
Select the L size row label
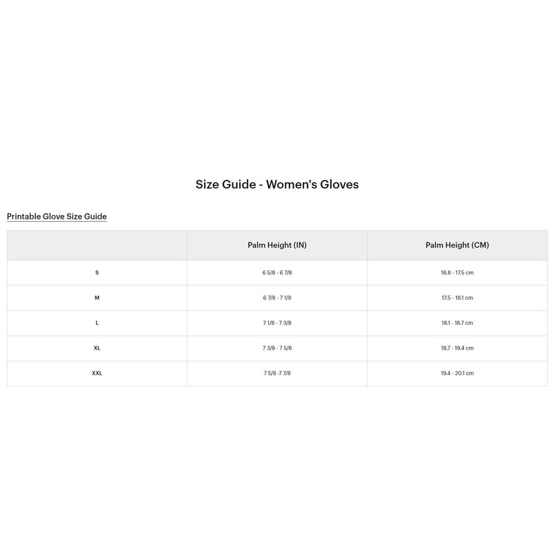(x=97, y=323)
